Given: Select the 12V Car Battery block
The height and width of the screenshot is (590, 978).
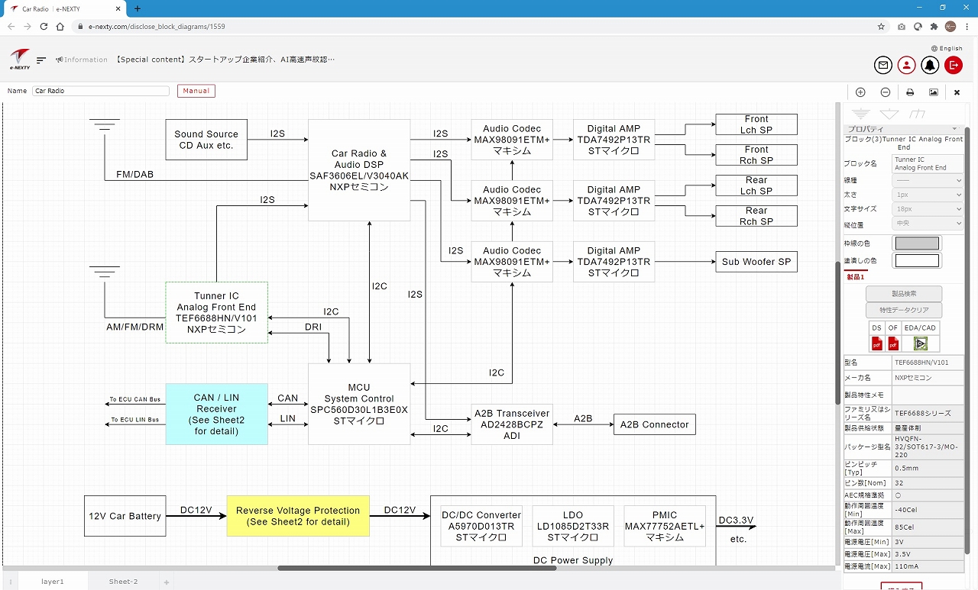Looking at the screenshot, I should (x=125, y=516).
